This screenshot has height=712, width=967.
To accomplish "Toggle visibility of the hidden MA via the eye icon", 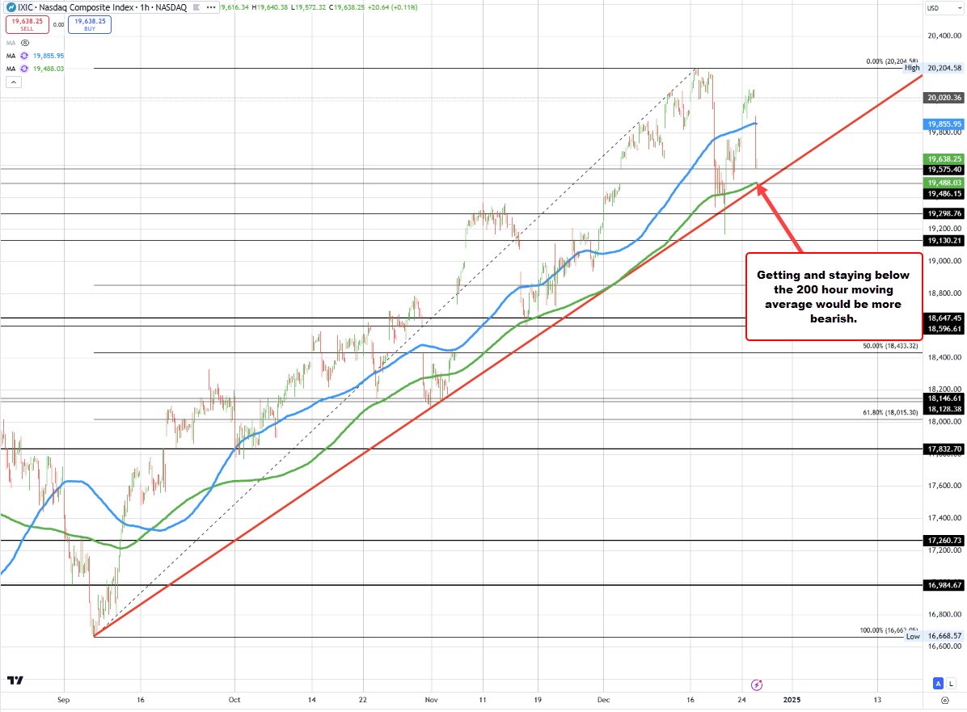I will pyautogui.click(x=24, y=43).
